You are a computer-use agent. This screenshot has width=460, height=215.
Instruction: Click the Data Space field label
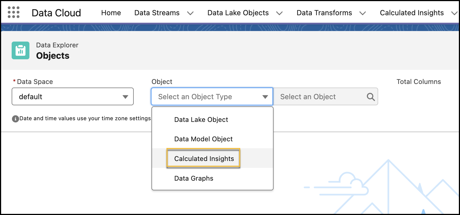pos(35,82)
